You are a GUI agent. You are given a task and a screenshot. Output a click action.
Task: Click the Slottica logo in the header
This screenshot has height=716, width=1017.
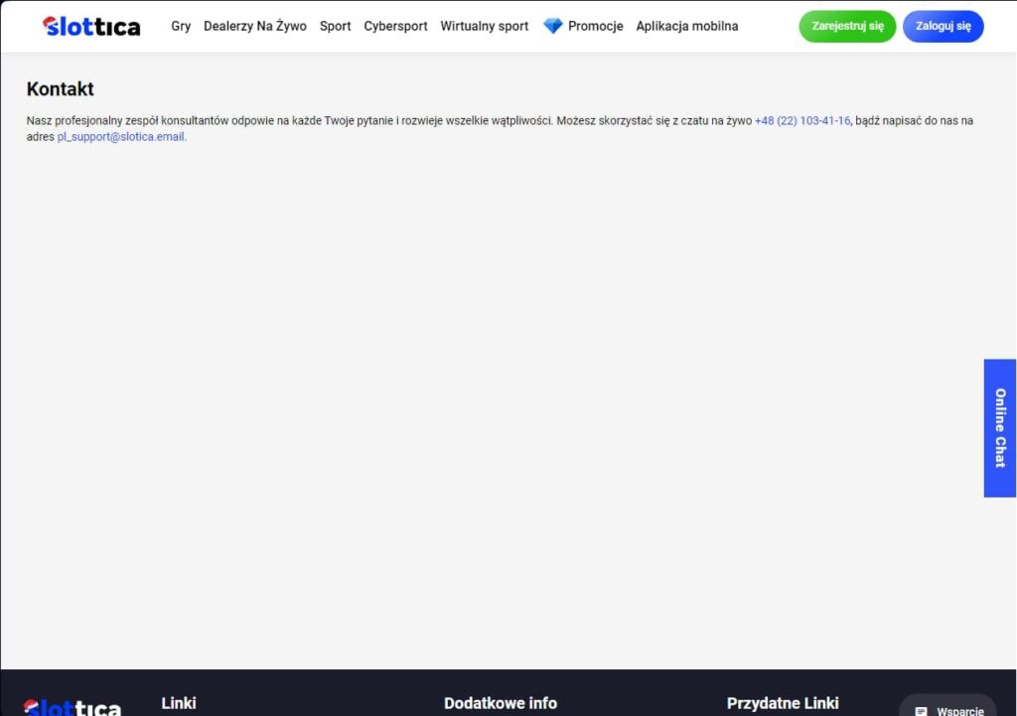click(91, 26)
